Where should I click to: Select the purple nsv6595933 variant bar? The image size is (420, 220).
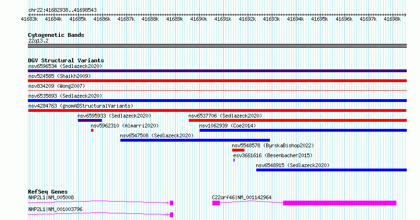click(x=90, y=120)
